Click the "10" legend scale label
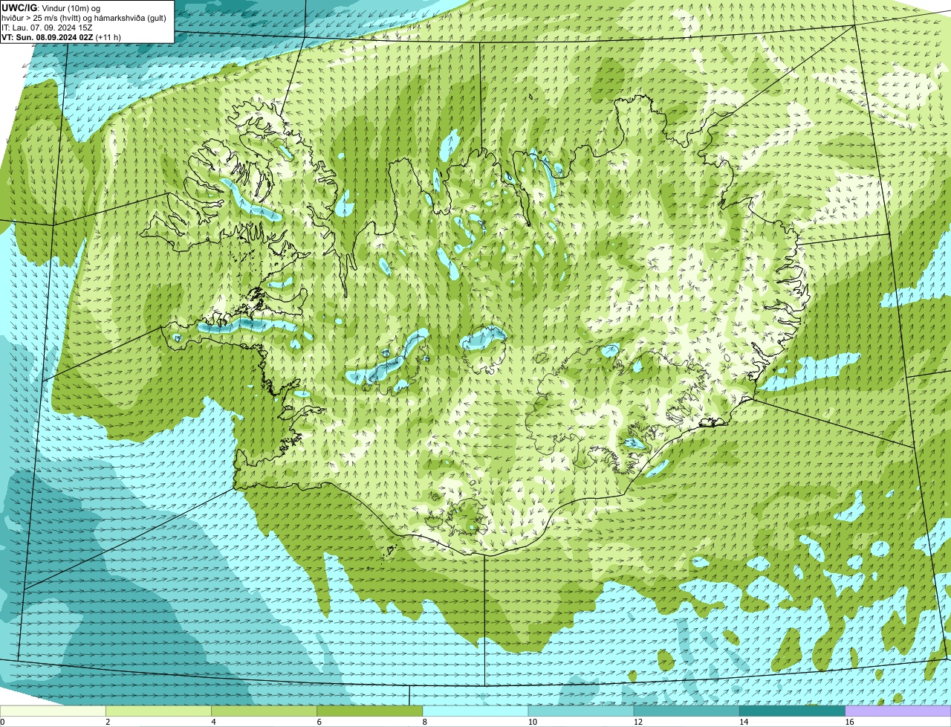This screenshot has width=951, height=727. pyautogui.click(x=533, y=722)
